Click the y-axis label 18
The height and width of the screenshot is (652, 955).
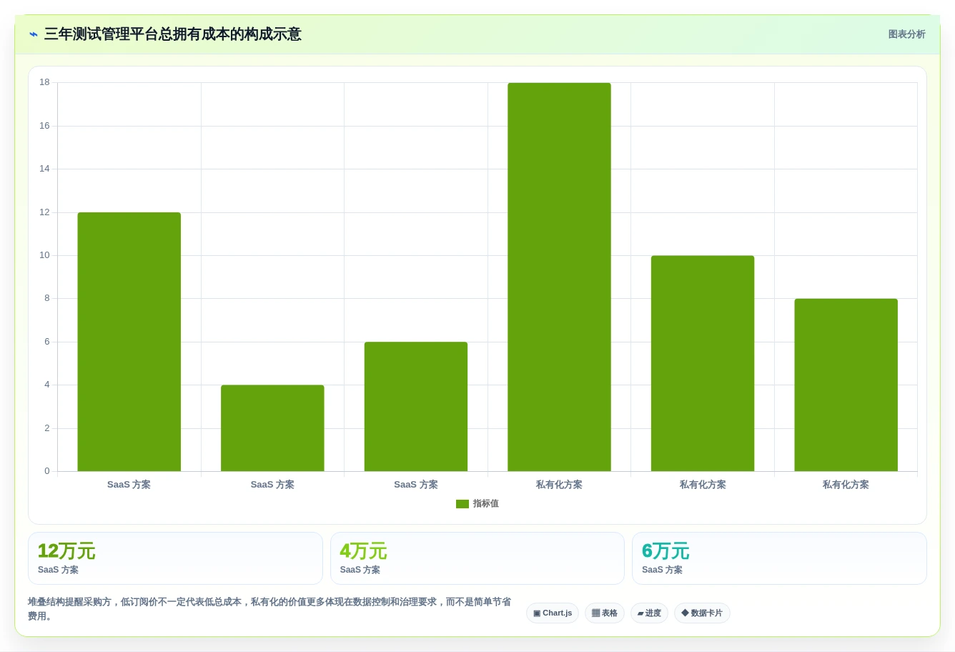(x=45, y=82)
